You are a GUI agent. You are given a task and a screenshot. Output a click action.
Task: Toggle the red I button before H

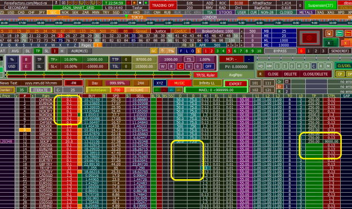[x=55, y=51]
